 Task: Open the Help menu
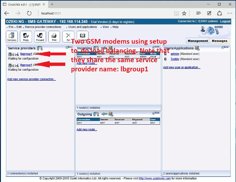coord(115,27)
